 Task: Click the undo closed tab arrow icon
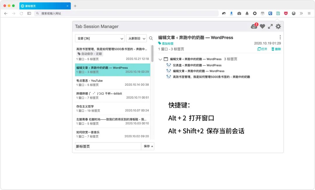(x=224, y=13)
